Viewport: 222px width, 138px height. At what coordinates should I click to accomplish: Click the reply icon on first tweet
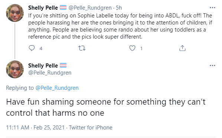click(x=32, y=48)
